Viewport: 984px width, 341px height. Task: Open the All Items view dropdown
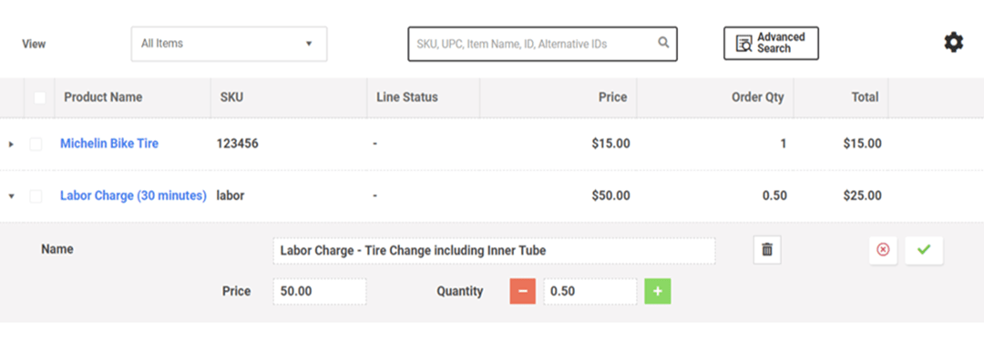[x=229, y=44]
